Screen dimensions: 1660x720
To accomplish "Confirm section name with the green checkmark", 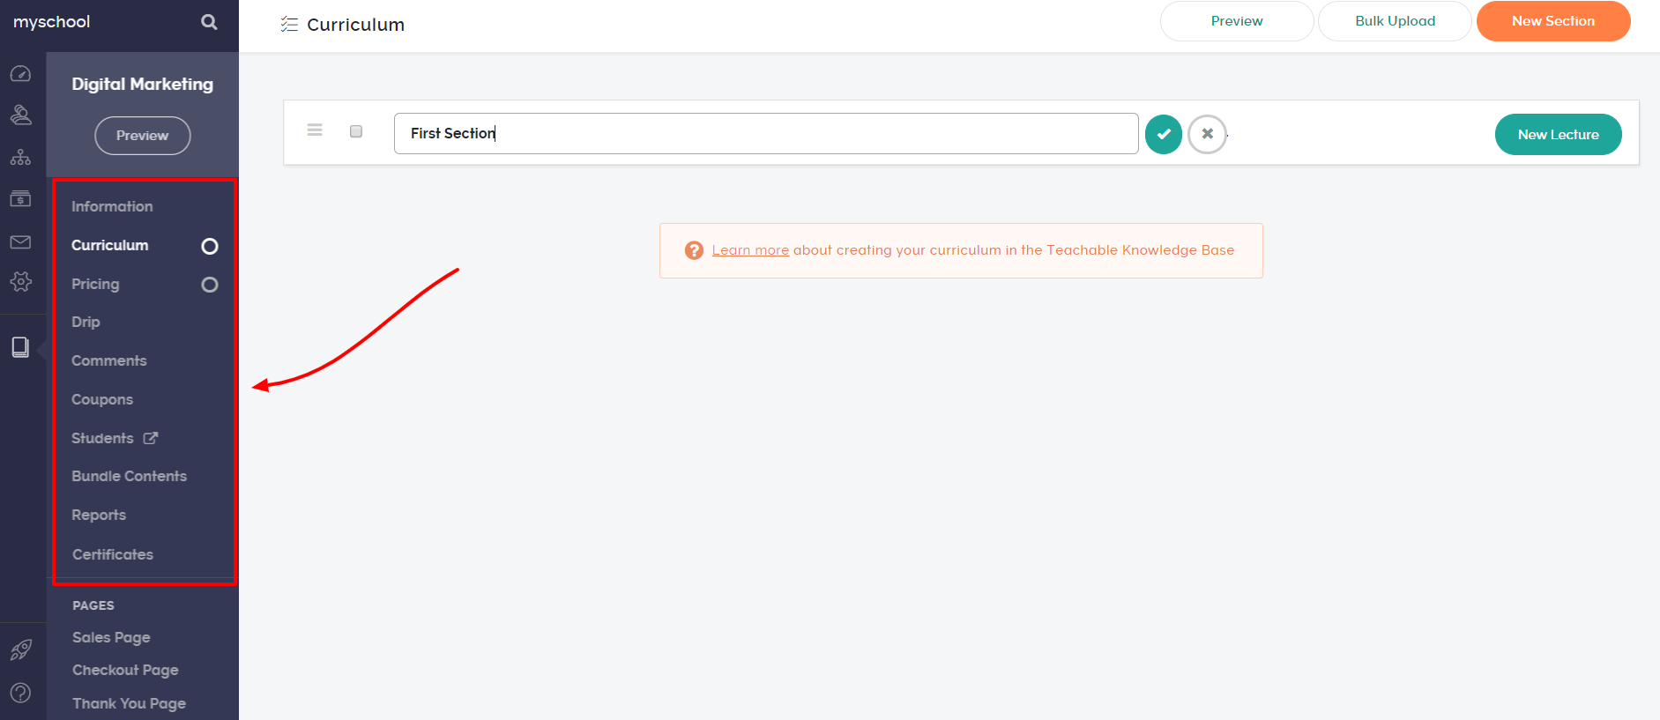I will tap(1163, 134).
